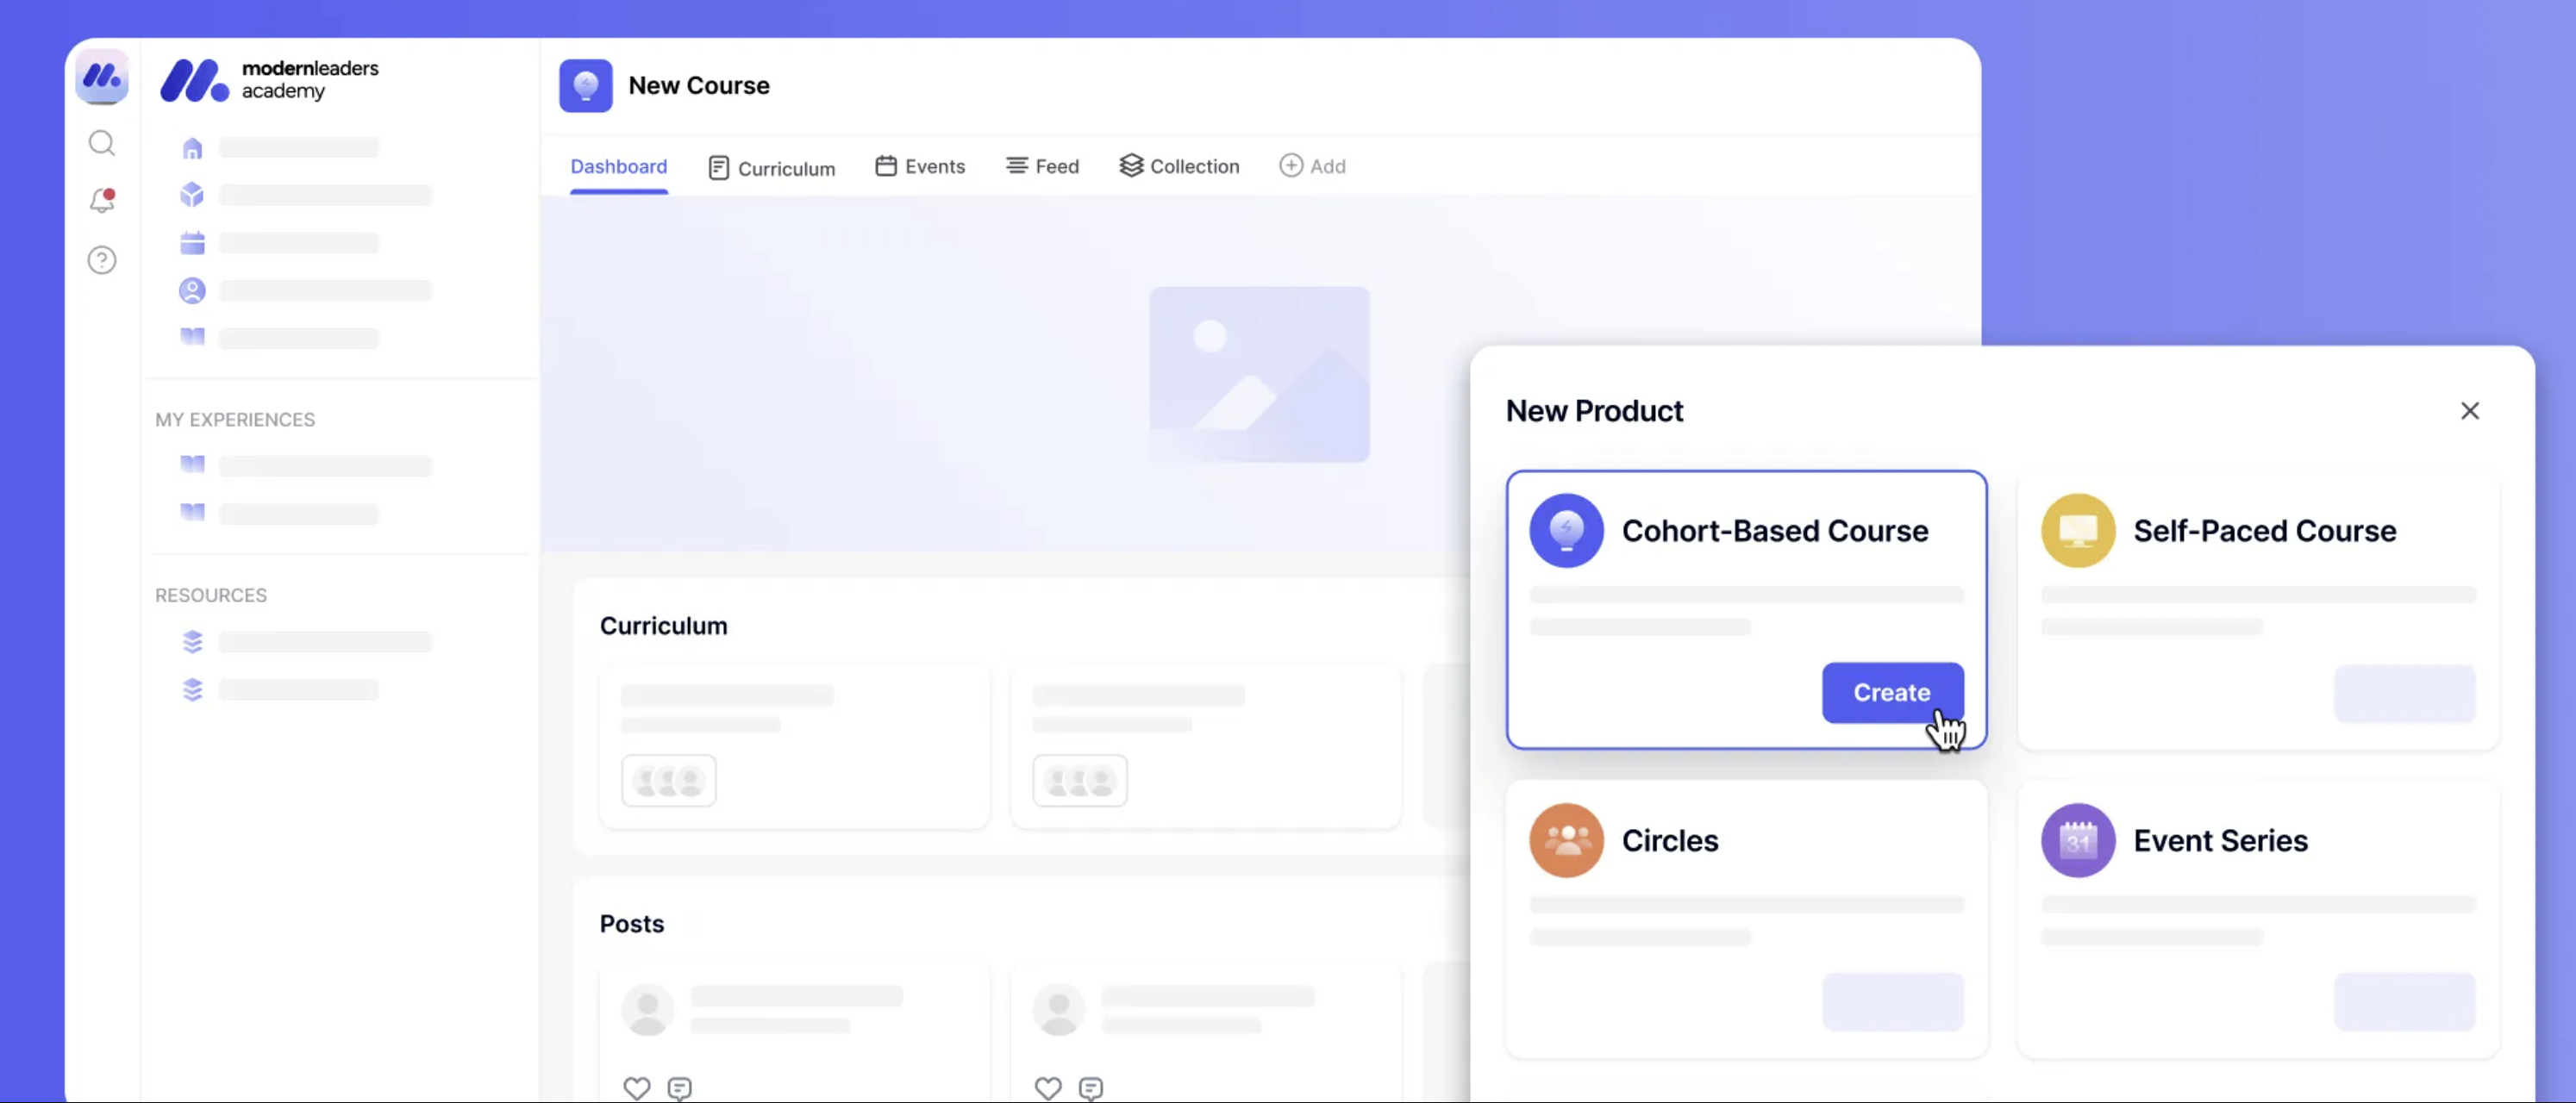Click the home icon in sidebar
Image resolution: width=2576 pixels, height=1103 pixels.
click(x=192, y=148)
